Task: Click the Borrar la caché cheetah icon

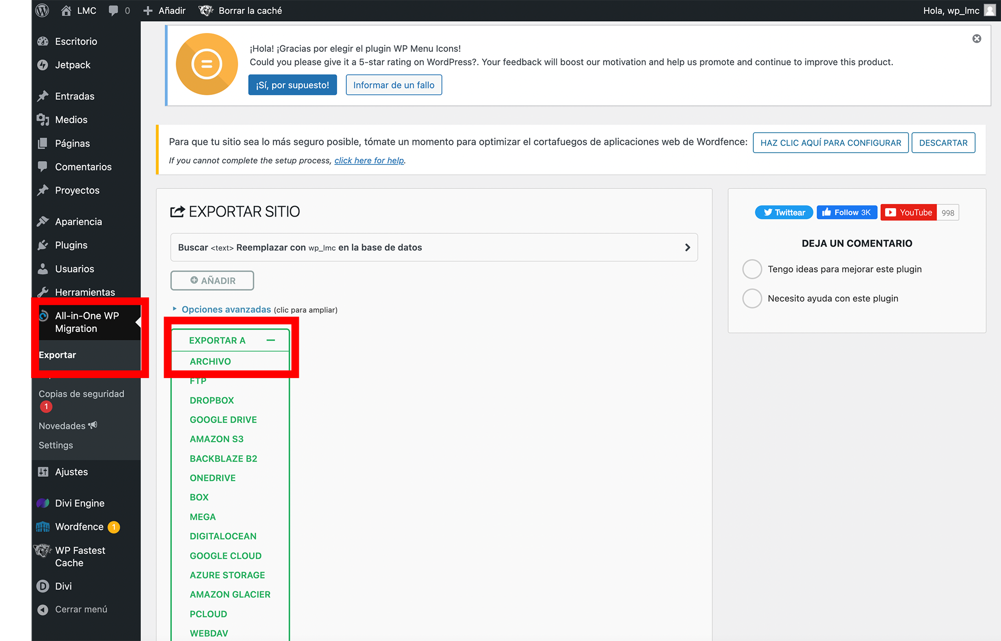Action: pyautogui.click(x=206, y=10)
